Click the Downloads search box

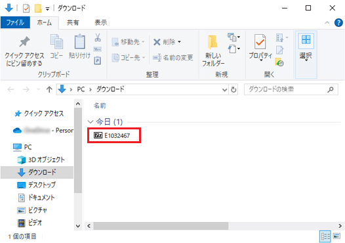click(291, 89)
